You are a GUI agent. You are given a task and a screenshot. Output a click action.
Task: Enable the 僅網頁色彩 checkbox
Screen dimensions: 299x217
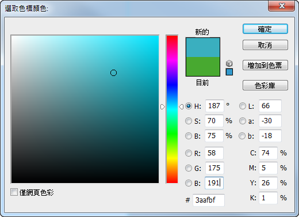pyautogui.click(x=14, y=192)
